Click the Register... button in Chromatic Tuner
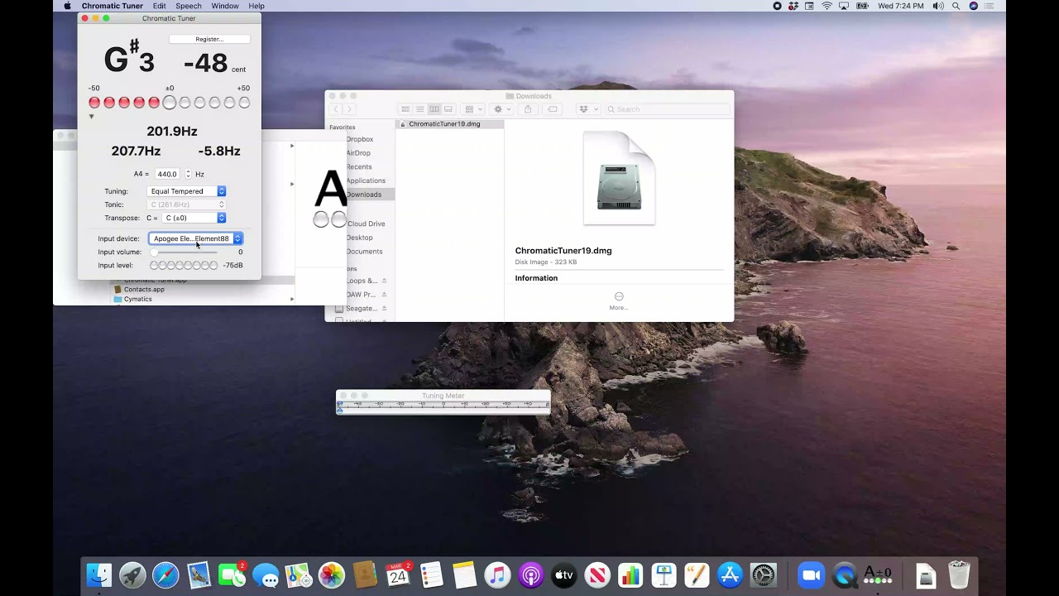Screen dimensions: 1059x596 (x=209, y=39)
